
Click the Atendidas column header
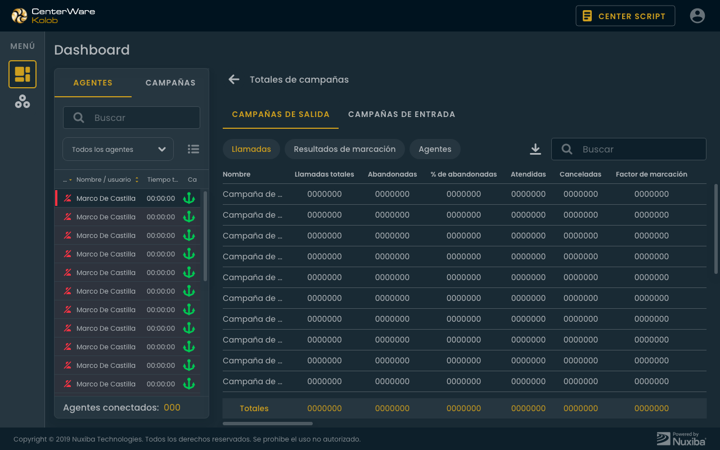528,174
